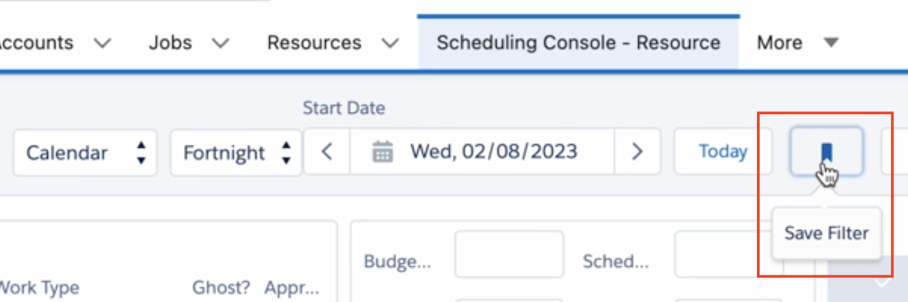Sort by the Work Type column header
Viewport: 908px width, 302px height.
tap(40, 287)
